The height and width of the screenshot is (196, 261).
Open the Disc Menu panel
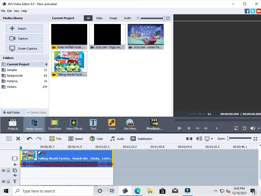coord(130,125)
